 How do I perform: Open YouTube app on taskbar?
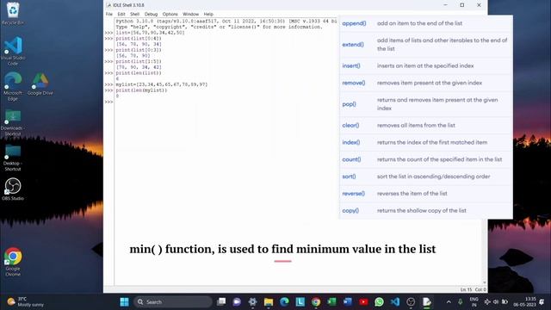click(363, 302)
